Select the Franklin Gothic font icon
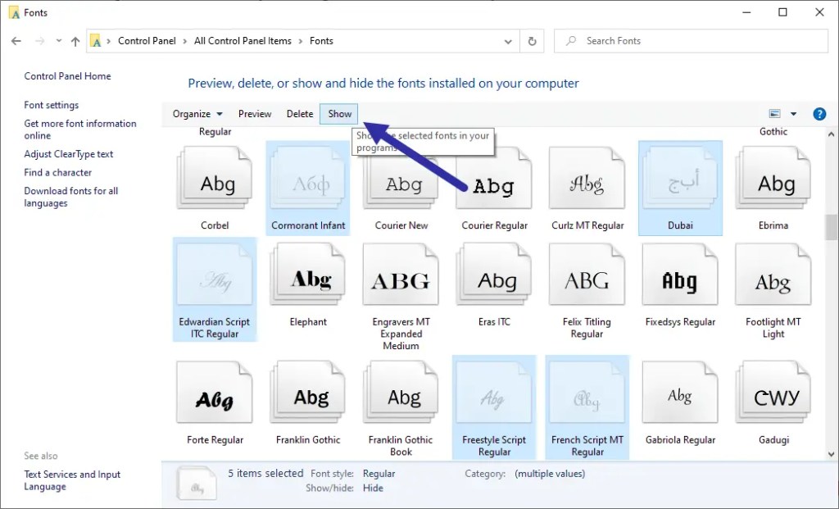 [x=308, y=393]
